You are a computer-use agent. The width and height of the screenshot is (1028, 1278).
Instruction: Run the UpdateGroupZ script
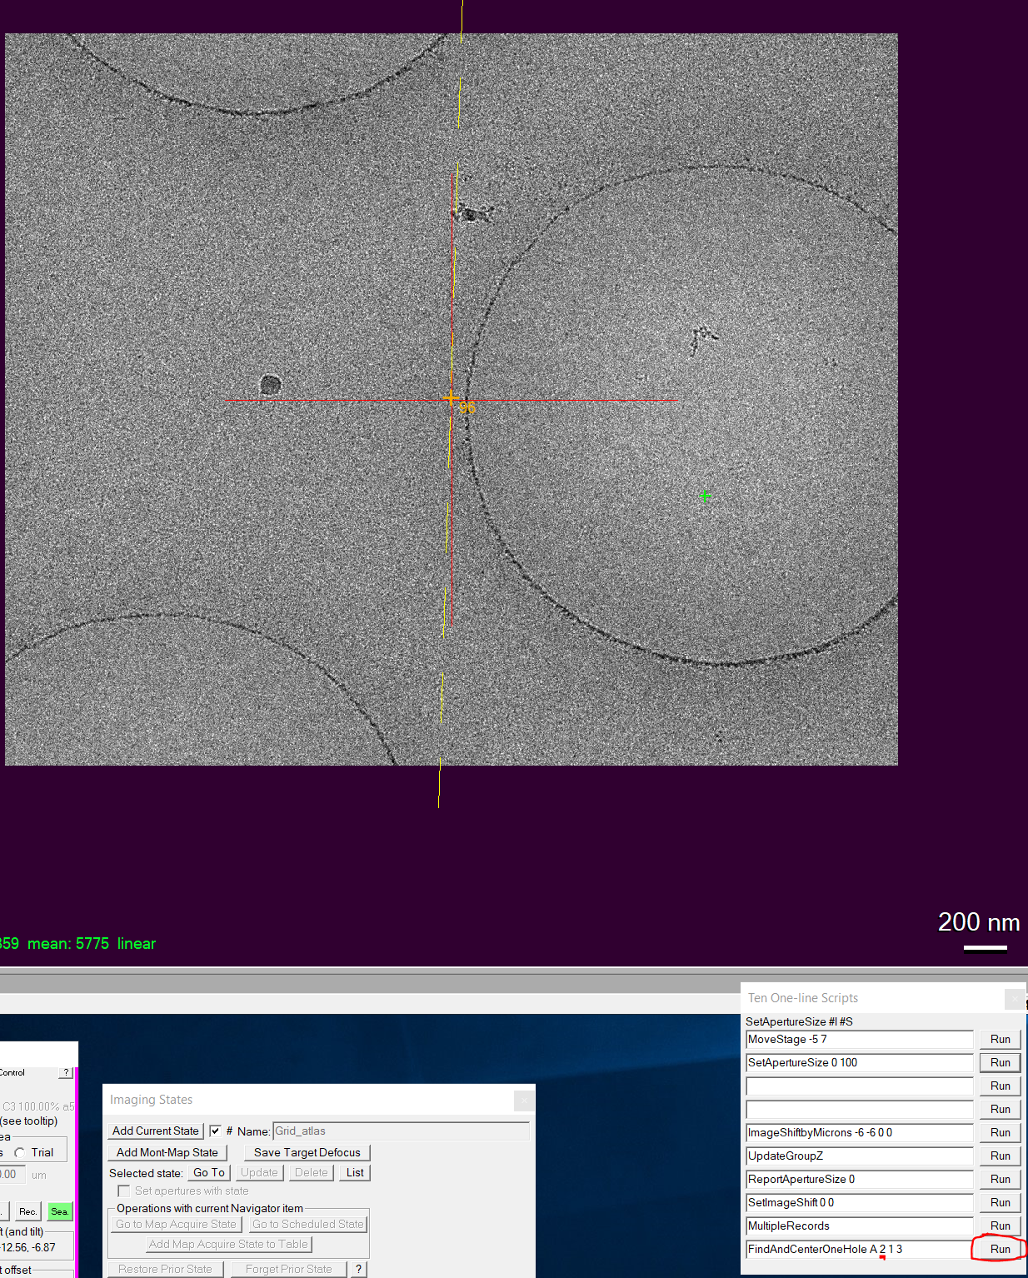1000,1156
